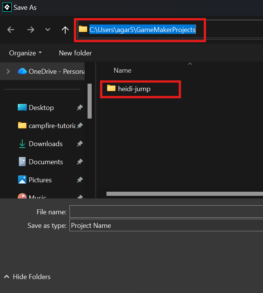Collapse the browser with Hide Folders
Viewport: 263px width, 293px height.
[27, 277]
